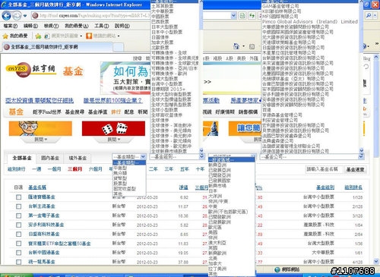Go back with the browser Back arrow

coord(6,16)
